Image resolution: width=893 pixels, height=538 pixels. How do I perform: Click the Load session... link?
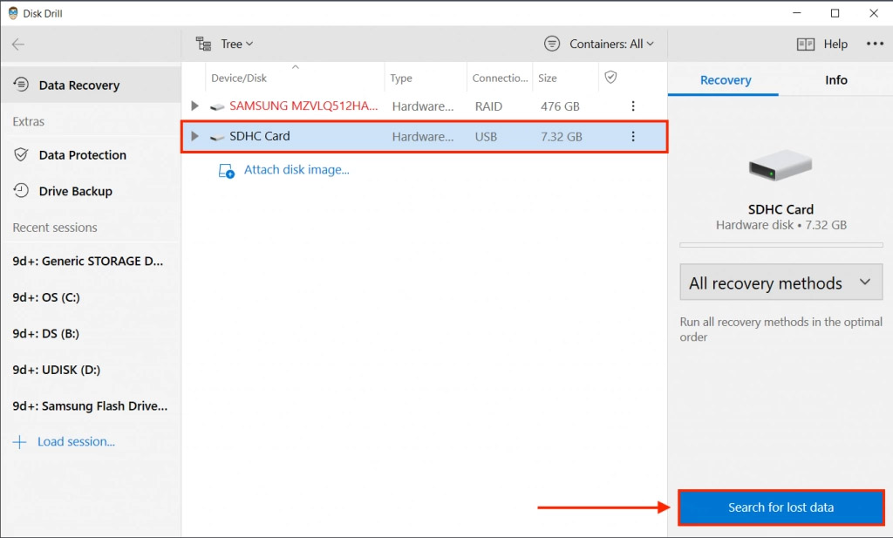[x=77, y=441]
